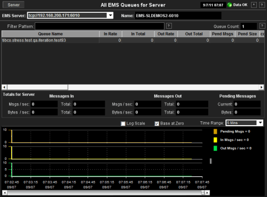Click the Filter Pattern input field

(99, 26)
